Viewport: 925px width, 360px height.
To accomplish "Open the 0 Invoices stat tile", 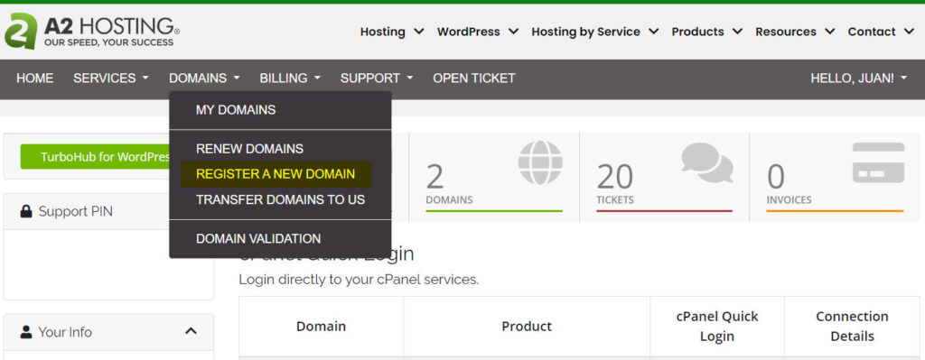I will 835,178.
